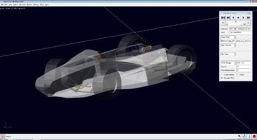Play animation backward
Viewport: 257px width, 140px height.
tap(233, 18)
